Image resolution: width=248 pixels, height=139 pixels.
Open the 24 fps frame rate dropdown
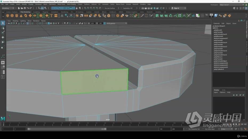pos(226,129)
